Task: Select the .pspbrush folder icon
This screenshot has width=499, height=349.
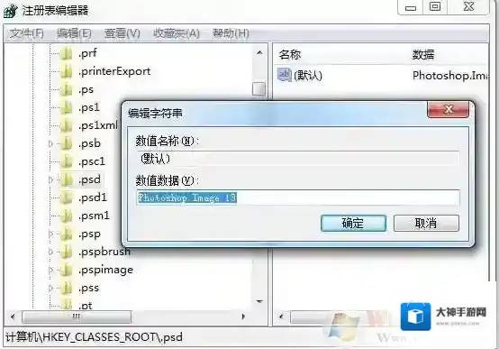Action: [67, 252]
